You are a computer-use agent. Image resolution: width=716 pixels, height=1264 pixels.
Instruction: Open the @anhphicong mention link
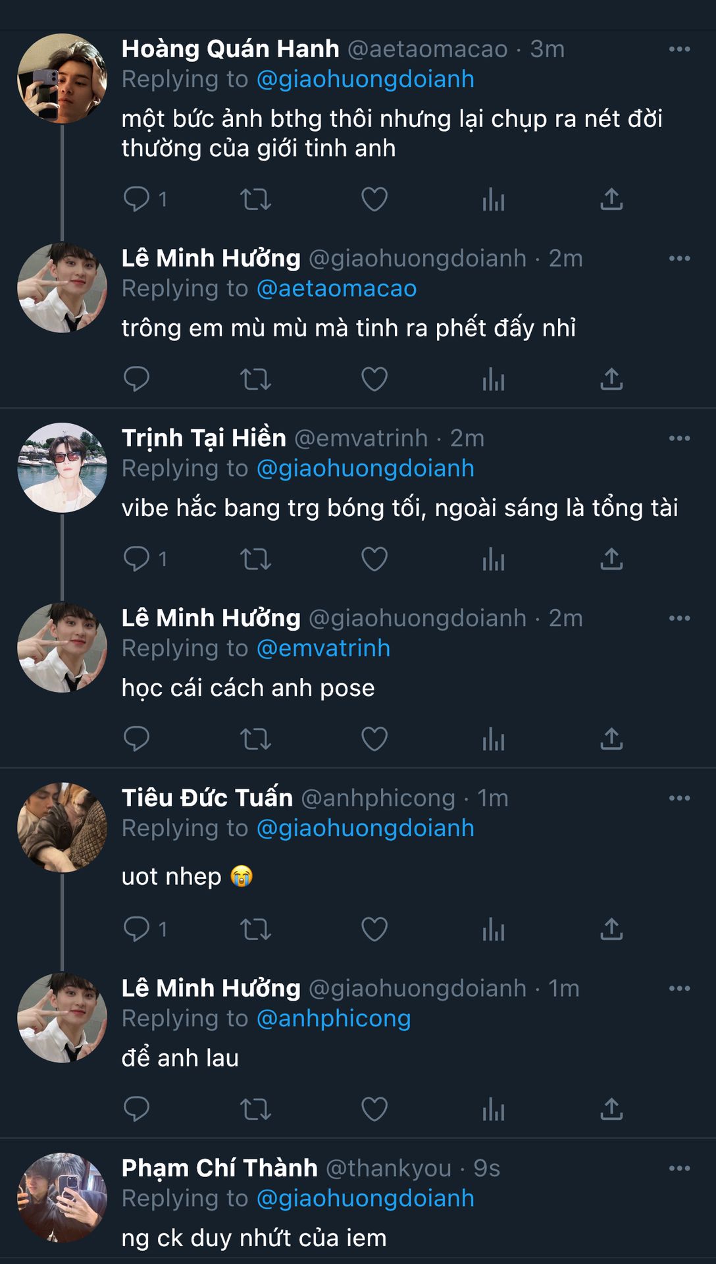(x=334, y=1018)
